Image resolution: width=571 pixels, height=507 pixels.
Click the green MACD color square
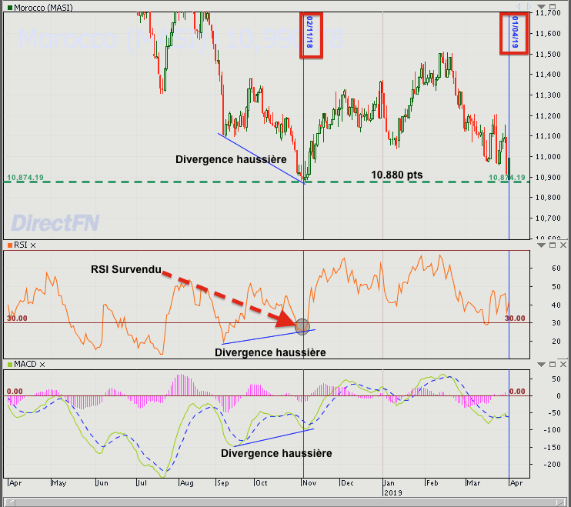pos(9,365)
